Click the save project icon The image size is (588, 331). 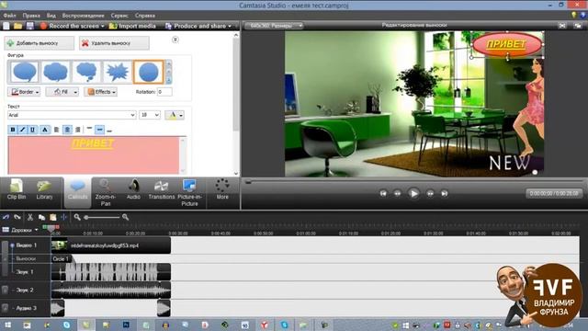coord(30,26)
